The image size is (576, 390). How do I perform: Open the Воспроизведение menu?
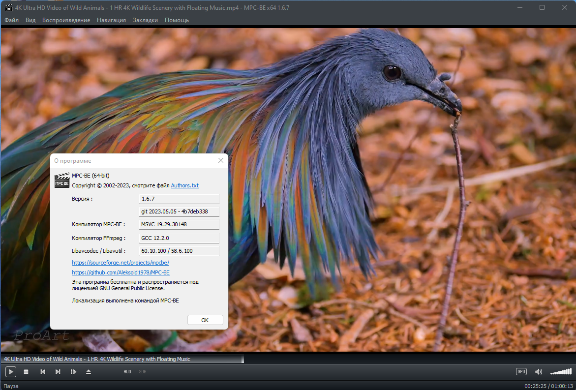coord(66,20)
